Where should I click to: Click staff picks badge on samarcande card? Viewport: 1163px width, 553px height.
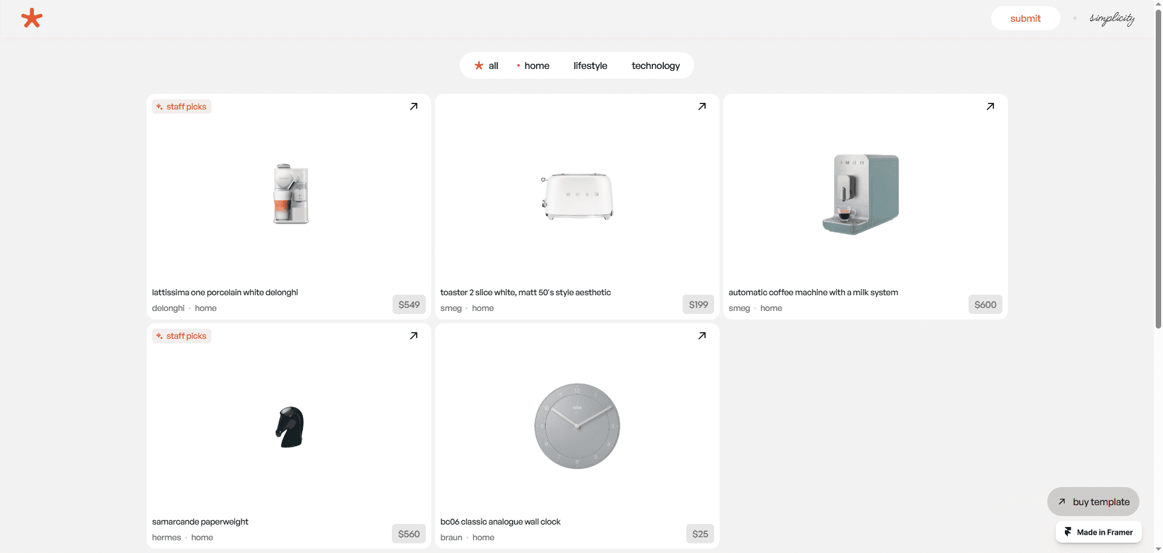pos(182,336)
